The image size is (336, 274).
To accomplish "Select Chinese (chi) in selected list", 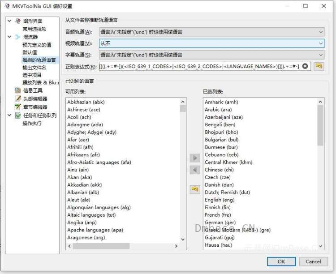I will pyautogui.click(x=219, y=170).
